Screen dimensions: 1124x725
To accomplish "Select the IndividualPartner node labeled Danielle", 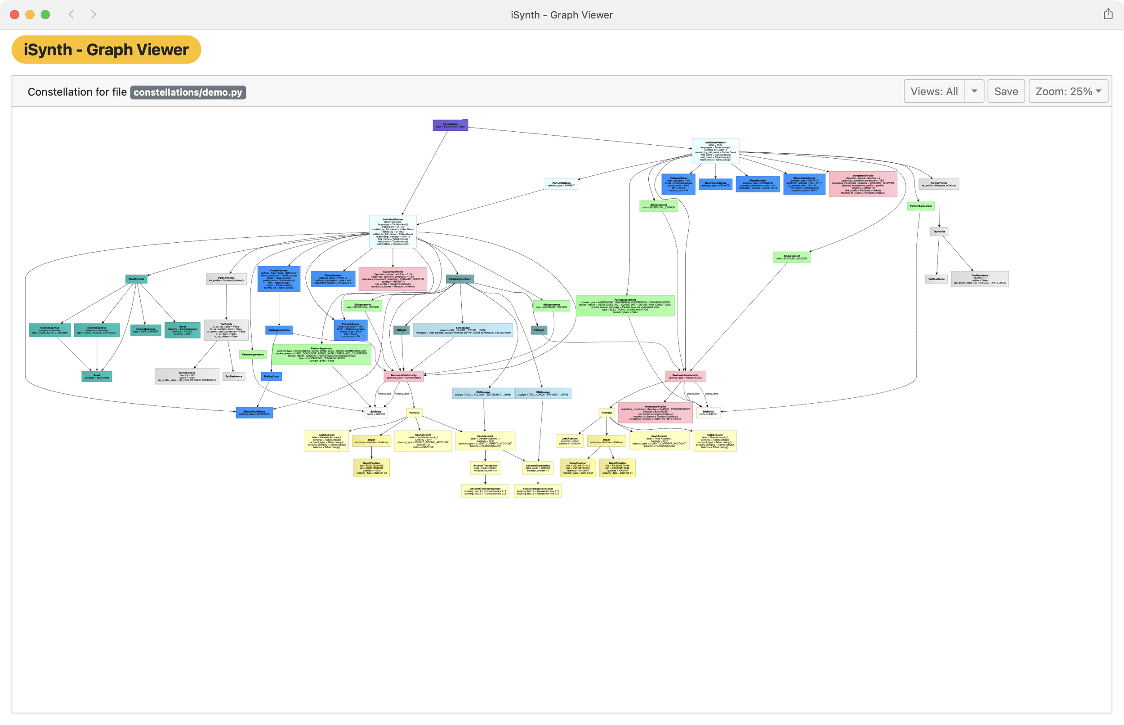I will [x=392, y=231].
